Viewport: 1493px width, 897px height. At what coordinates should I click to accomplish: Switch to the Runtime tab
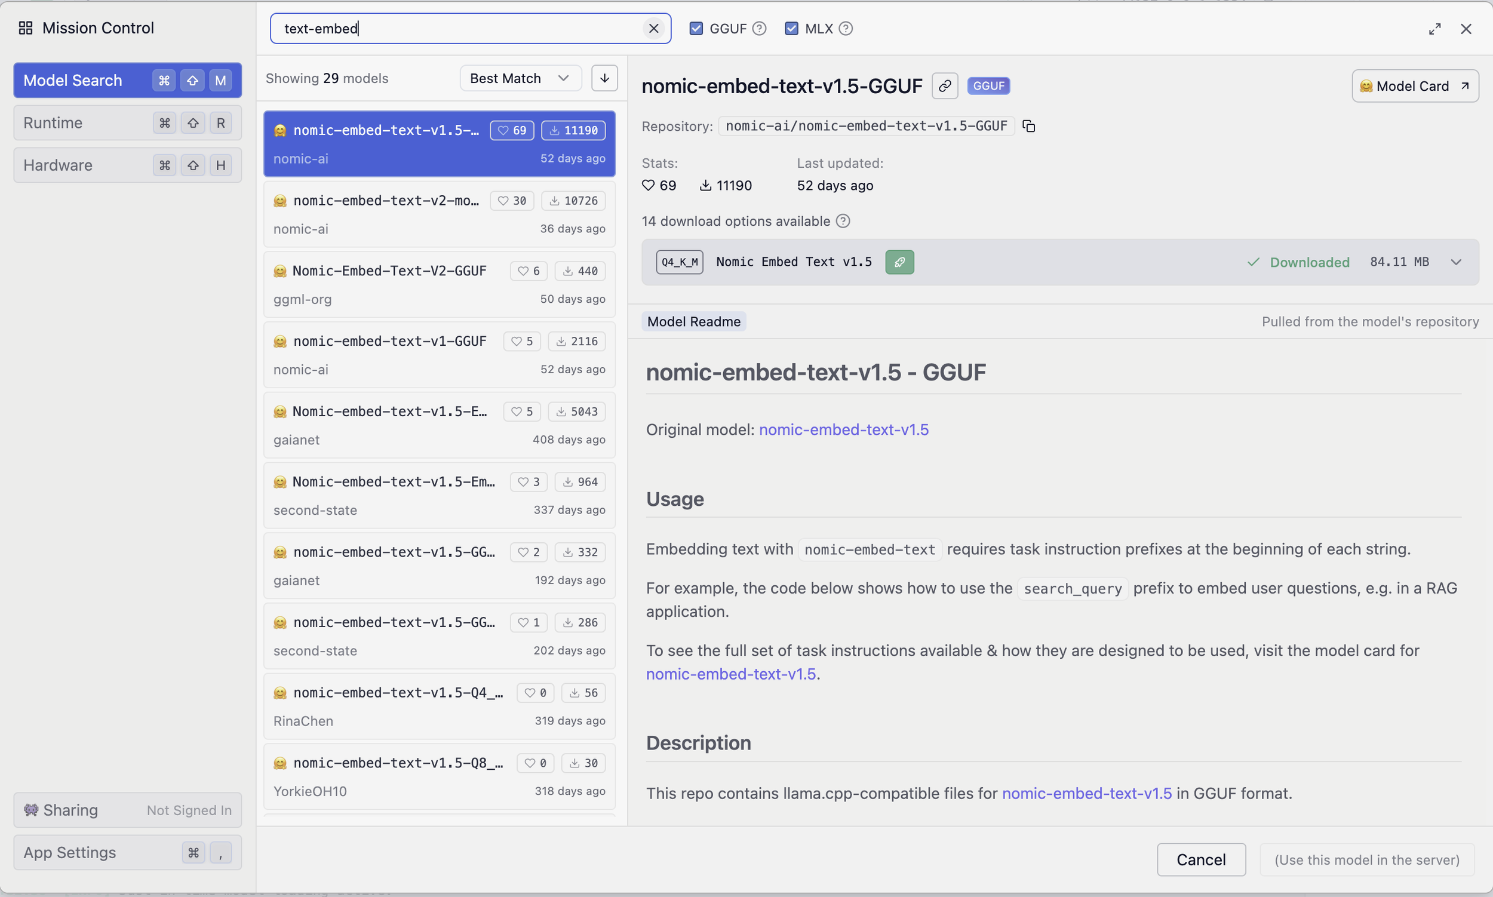(x=128, y=122)
